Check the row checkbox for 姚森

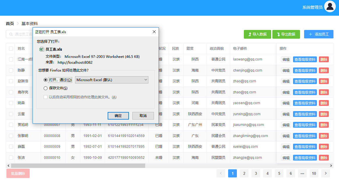[x=11, y=103]
